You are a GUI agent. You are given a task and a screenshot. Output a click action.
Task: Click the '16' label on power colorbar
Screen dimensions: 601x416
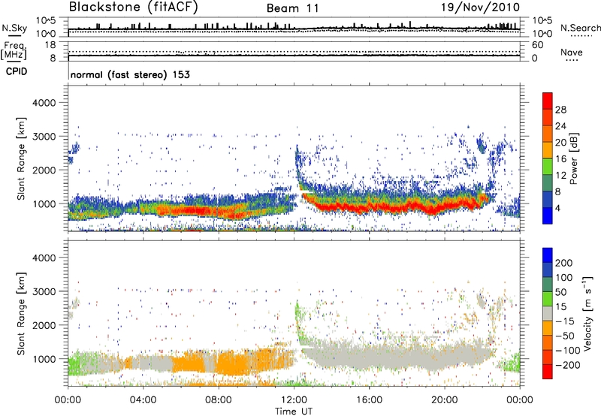point(560,159)
